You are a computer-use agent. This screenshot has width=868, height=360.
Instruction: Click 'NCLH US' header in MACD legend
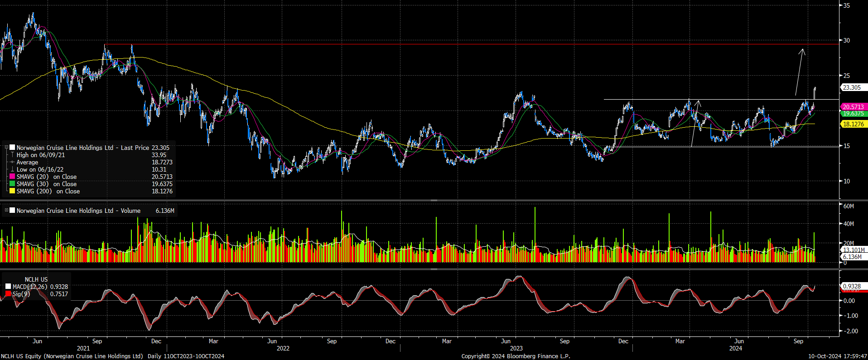click(x=36, y=279)
